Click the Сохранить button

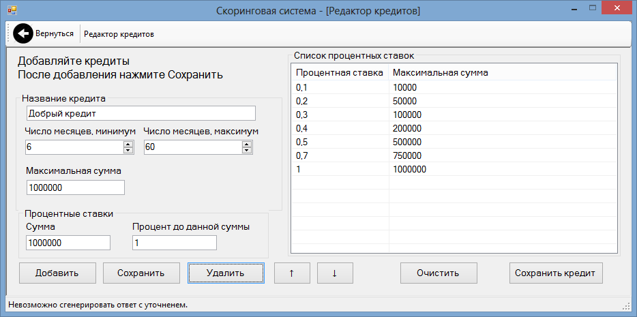click(x=141, y=273)
